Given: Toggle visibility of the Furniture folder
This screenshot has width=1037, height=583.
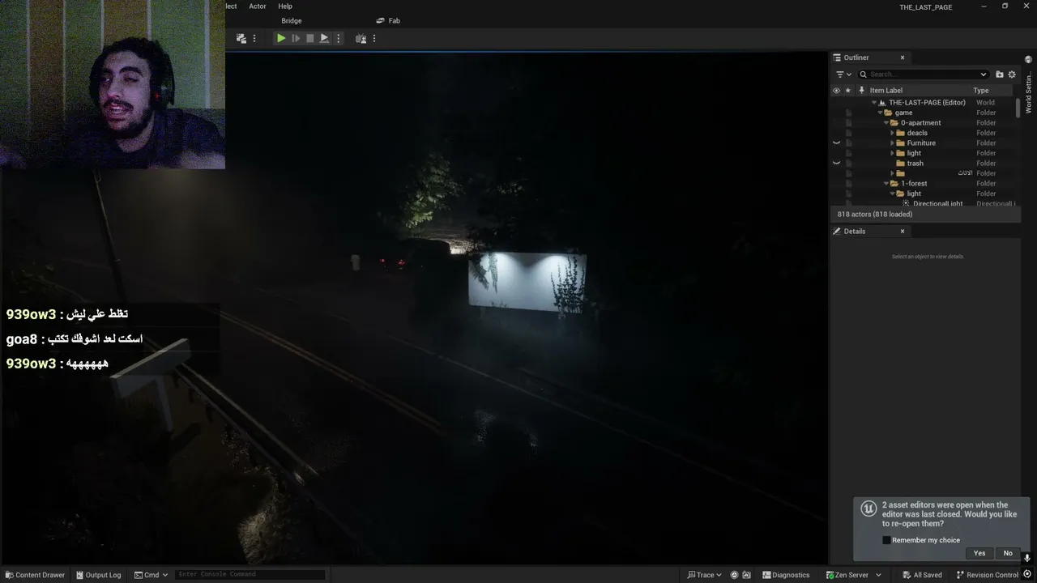Looking at the screenshot, I should (x=836, y=143).
